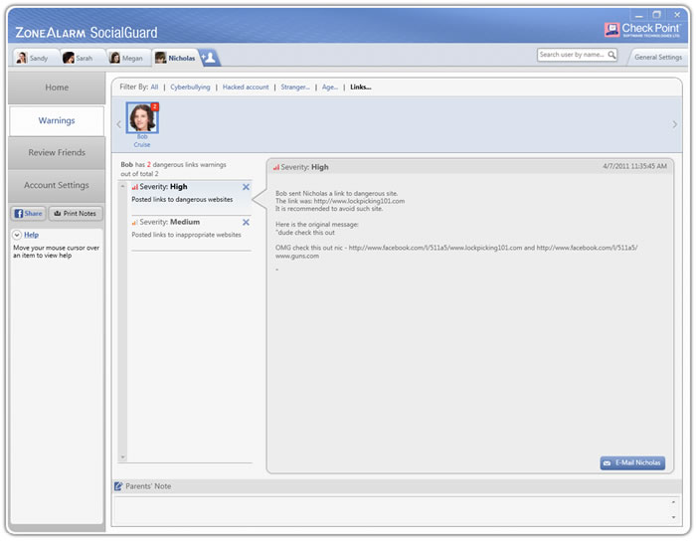
Task: Filter warnings by Stranger
Action: (295, 87)
